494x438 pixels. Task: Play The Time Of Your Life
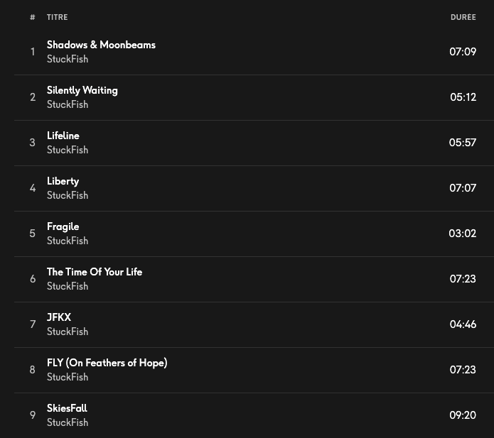[95, 272]
